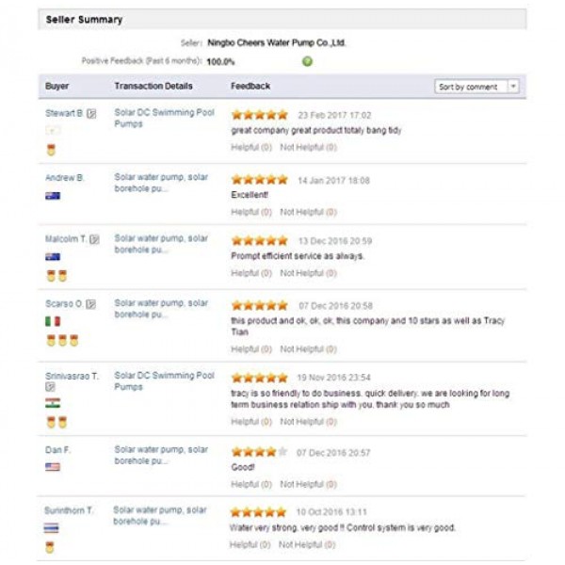Open Srinivasrao T.'s Solar DC Swimming Pool Pumps
The height and width of the screenshot is (565, 565).
click(x=164, y=380)
